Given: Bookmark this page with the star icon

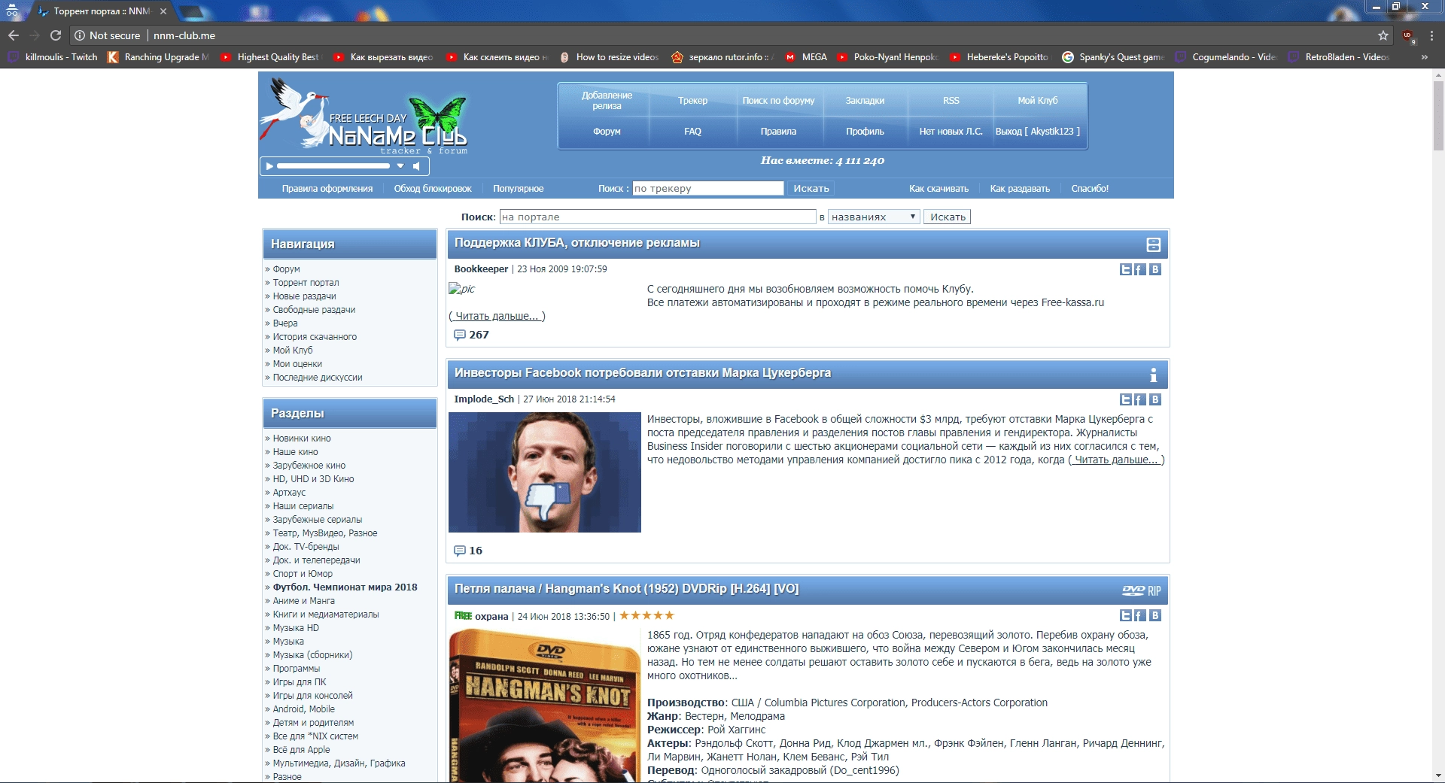Looking at the screenshot, I should click(x=1383, y=35).
